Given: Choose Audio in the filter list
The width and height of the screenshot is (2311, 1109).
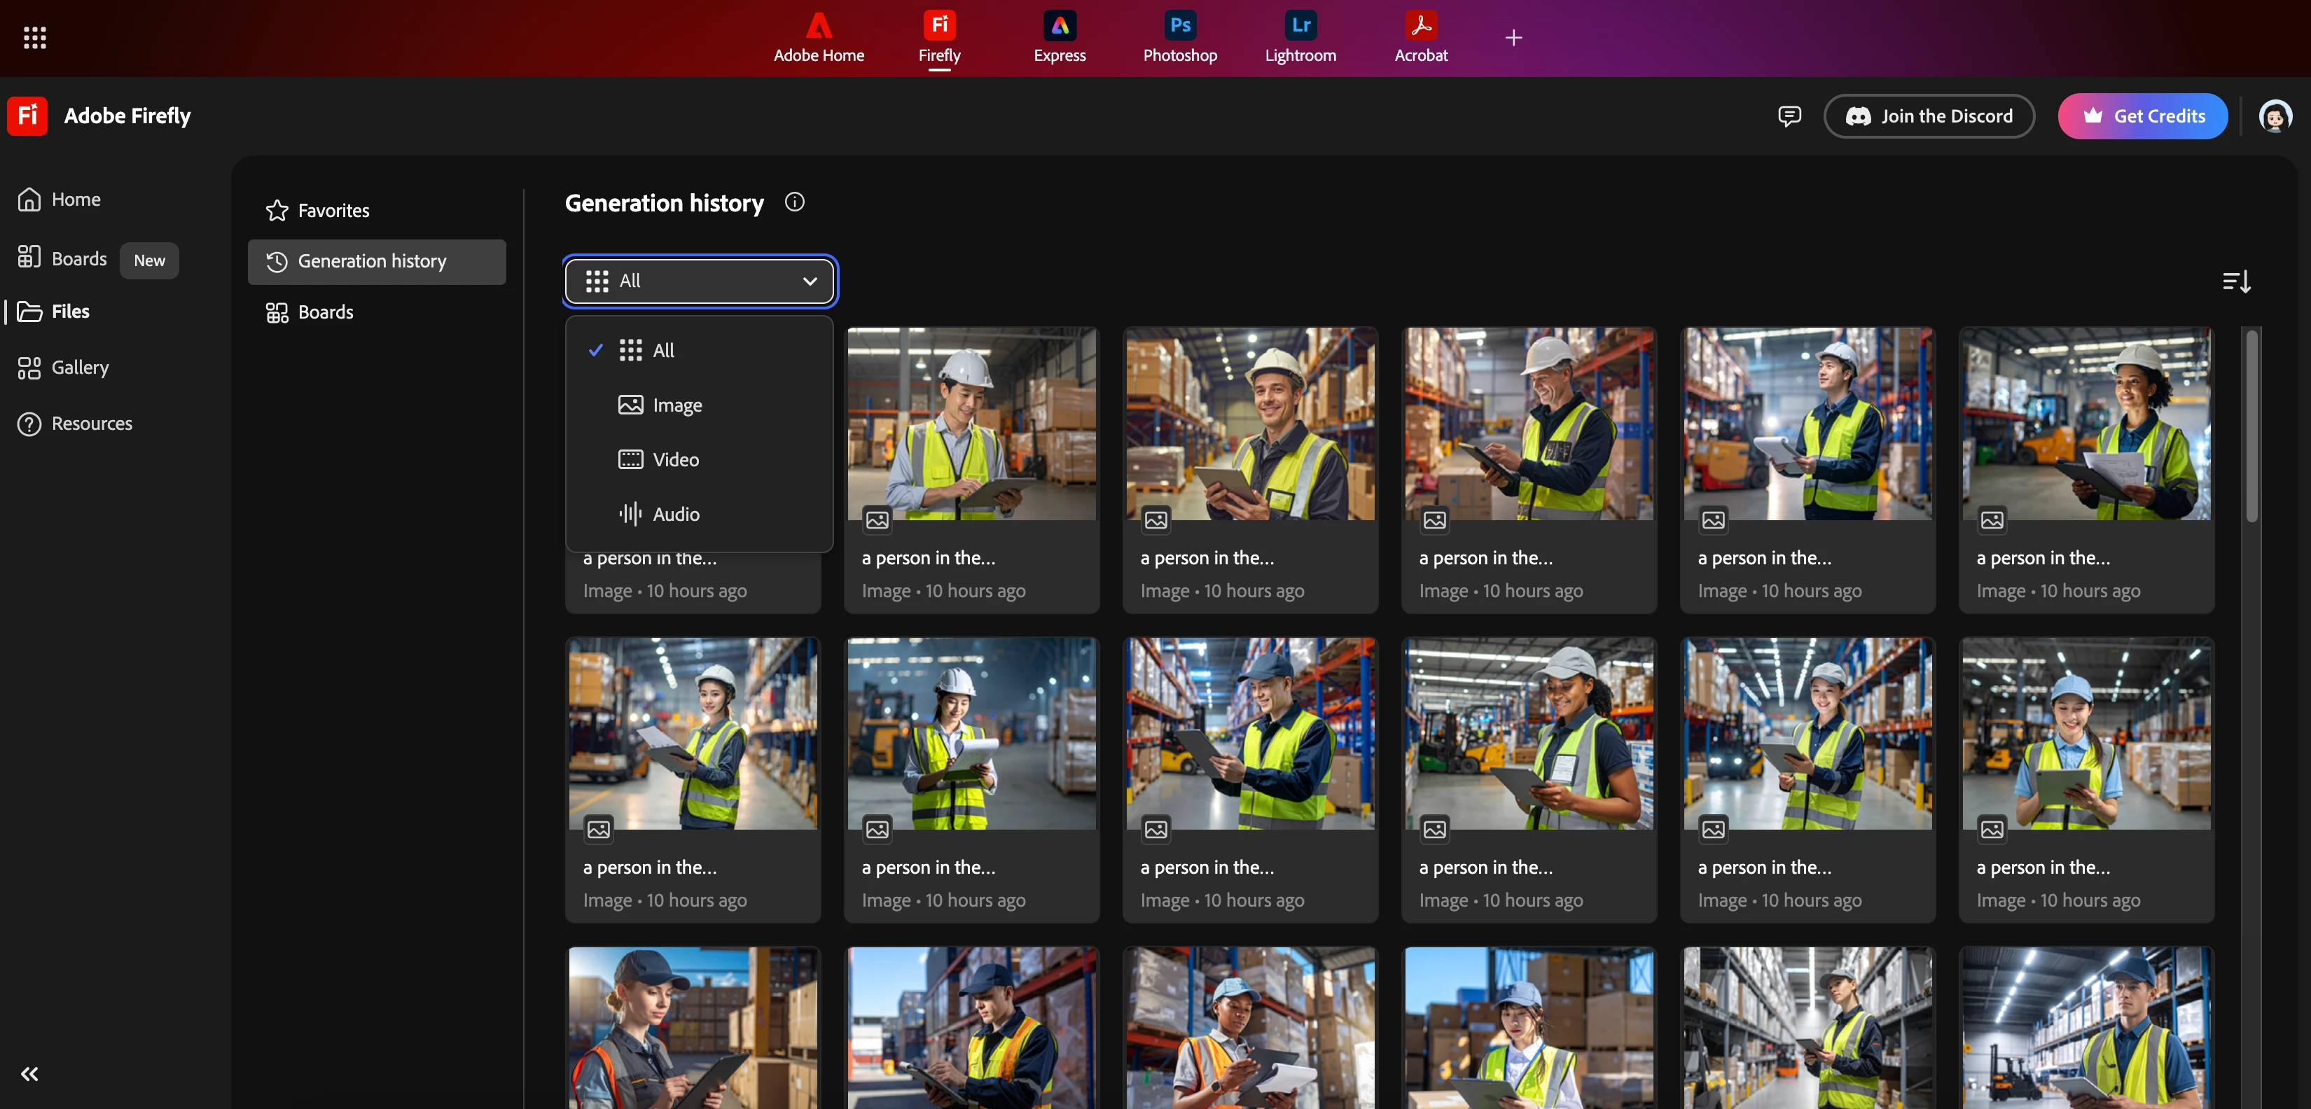Looking at the screenshot, I should pyautogui.click(x=674, y=515).
